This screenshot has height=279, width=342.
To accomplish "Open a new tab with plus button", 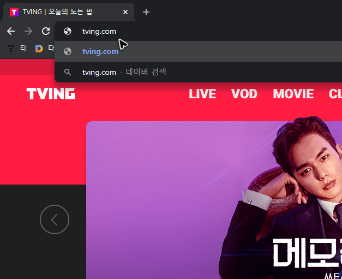I will point(146,12).
